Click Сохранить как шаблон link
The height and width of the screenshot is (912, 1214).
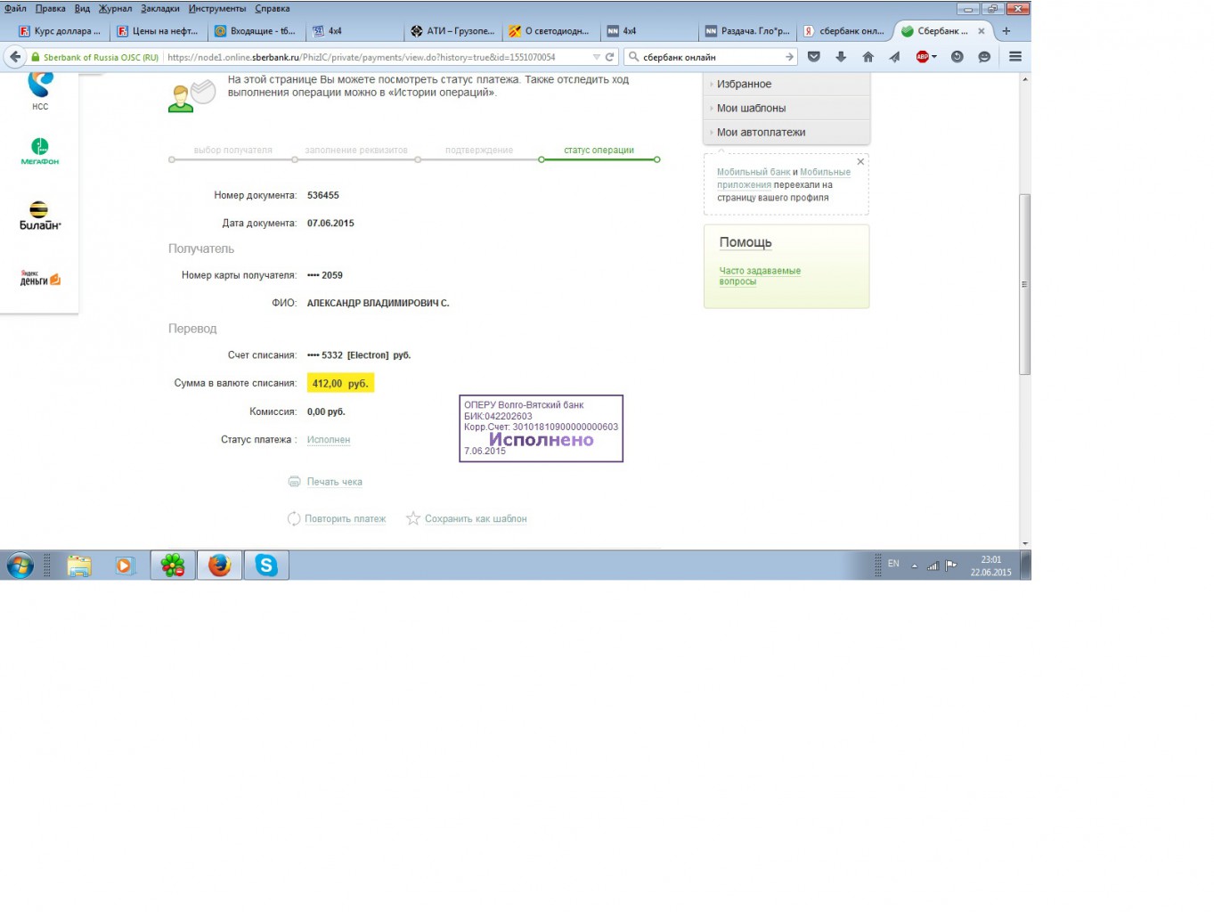(476, 518)
